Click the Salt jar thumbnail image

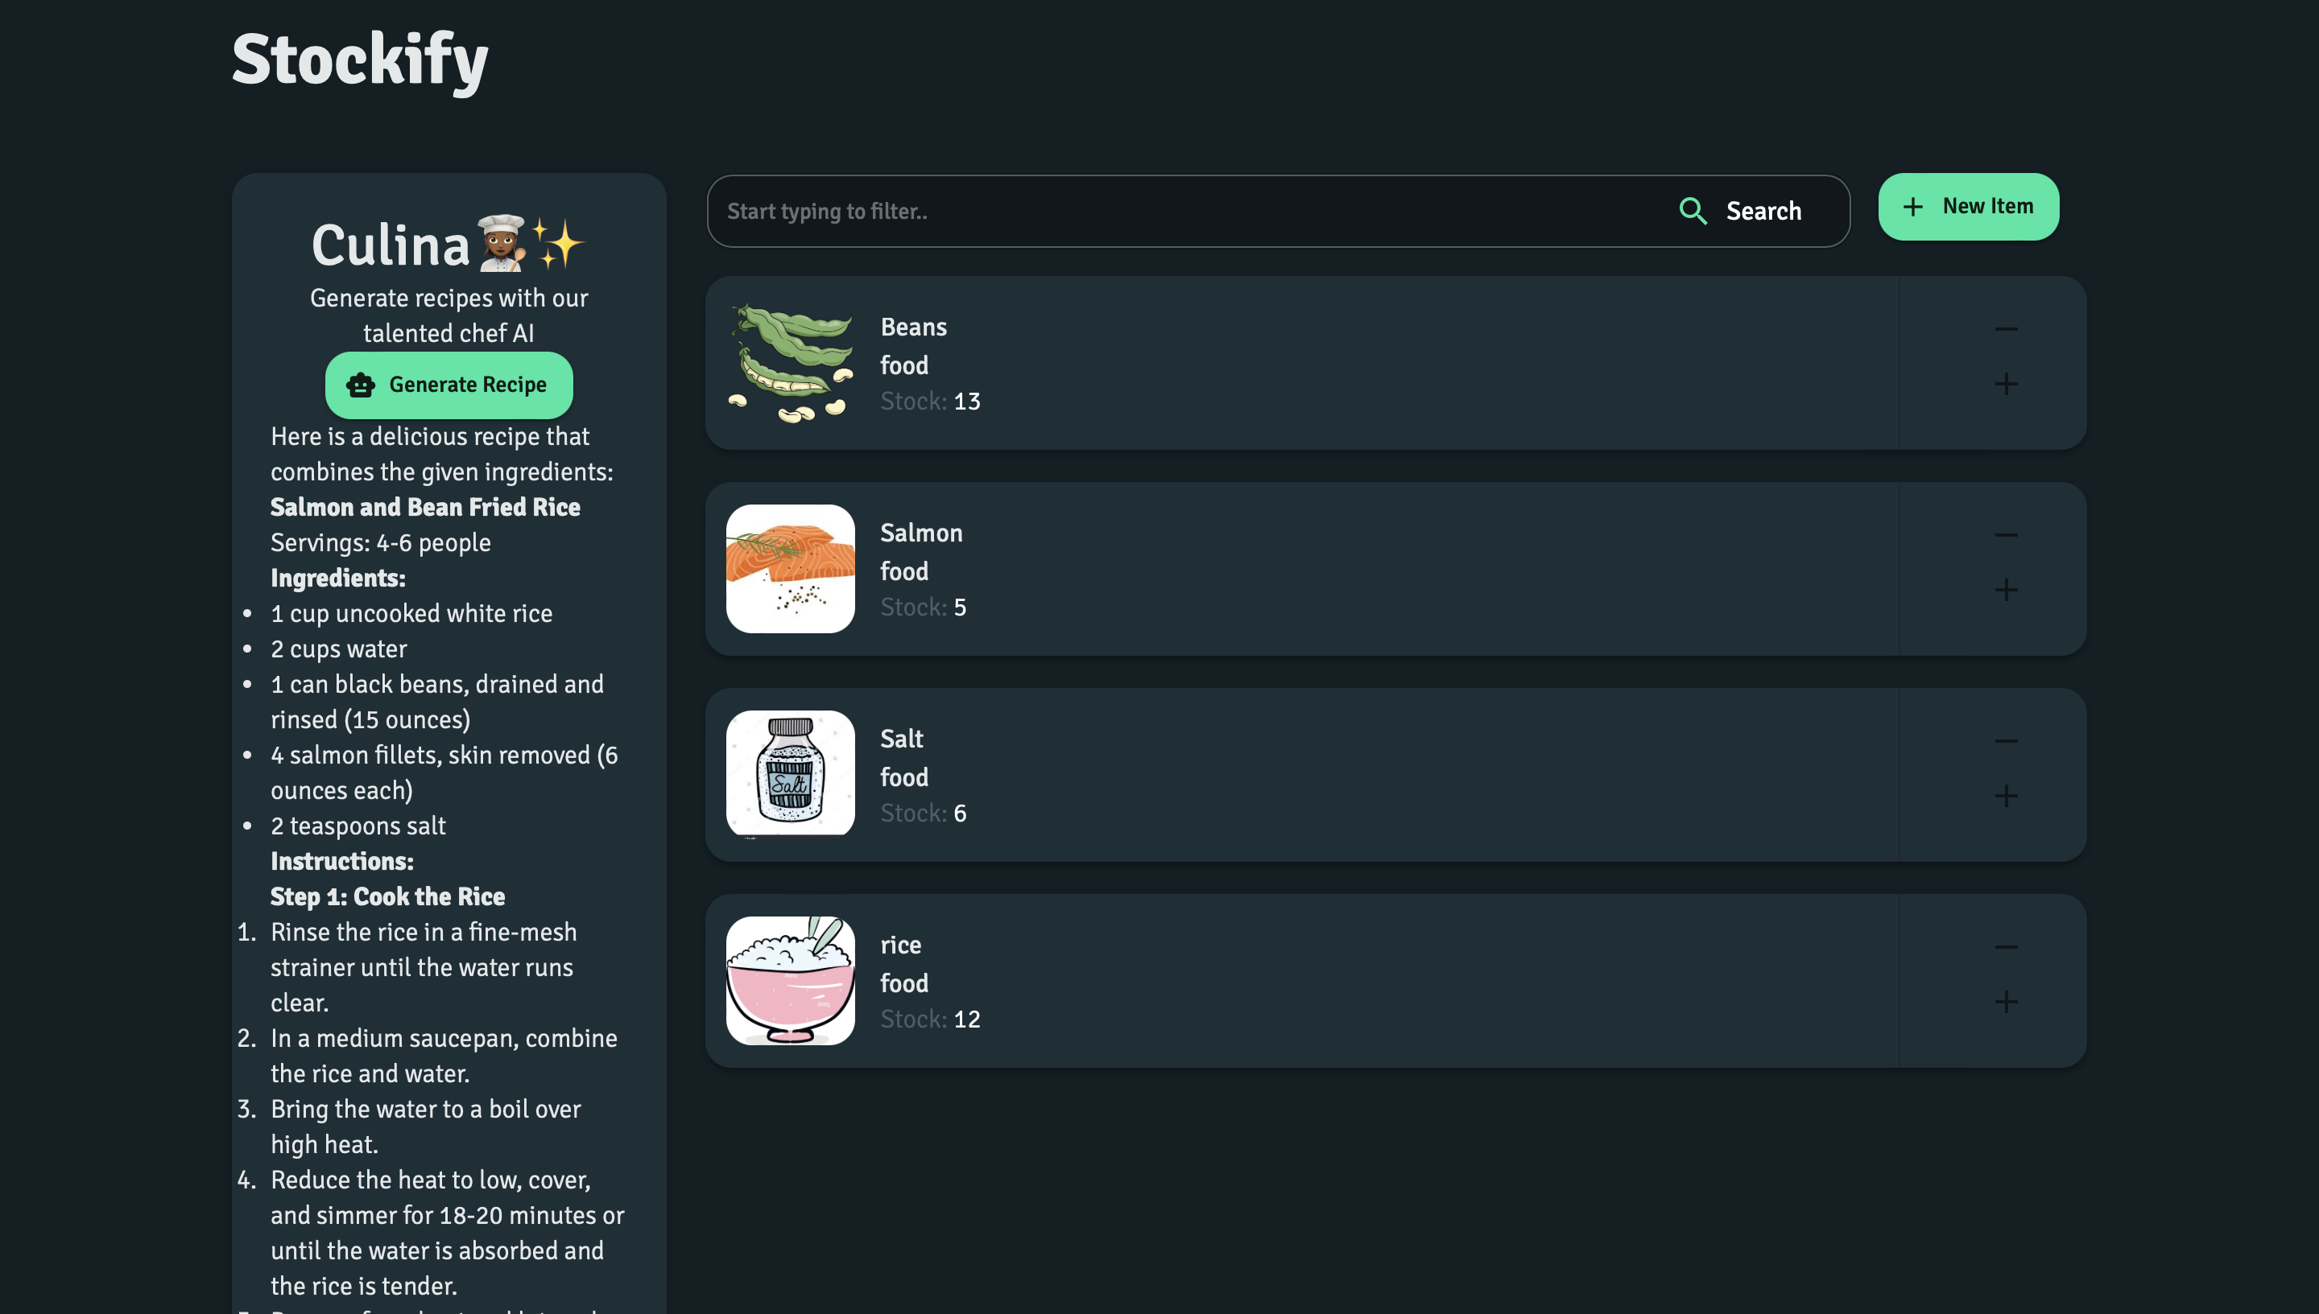[x=790, y=774]
